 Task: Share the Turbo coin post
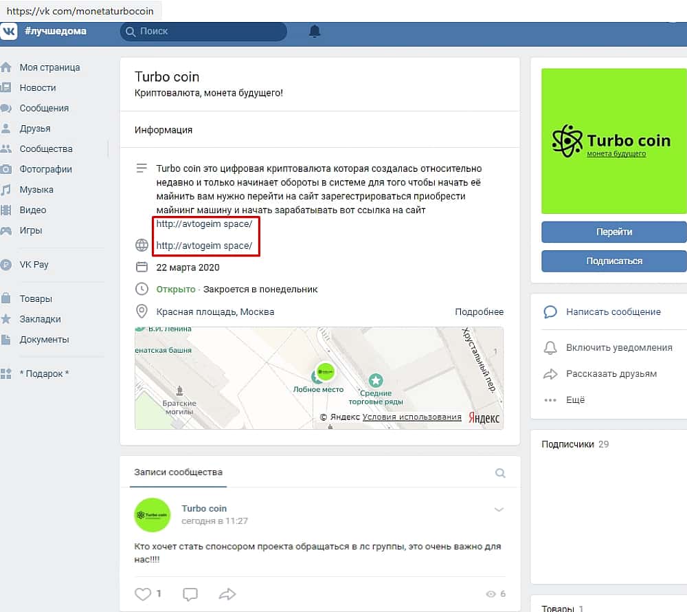click(x=227, y=593)
